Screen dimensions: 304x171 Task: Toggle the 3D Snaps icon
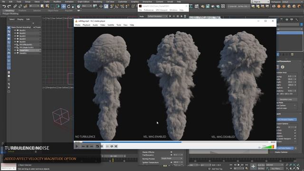[x=112, y=6]
